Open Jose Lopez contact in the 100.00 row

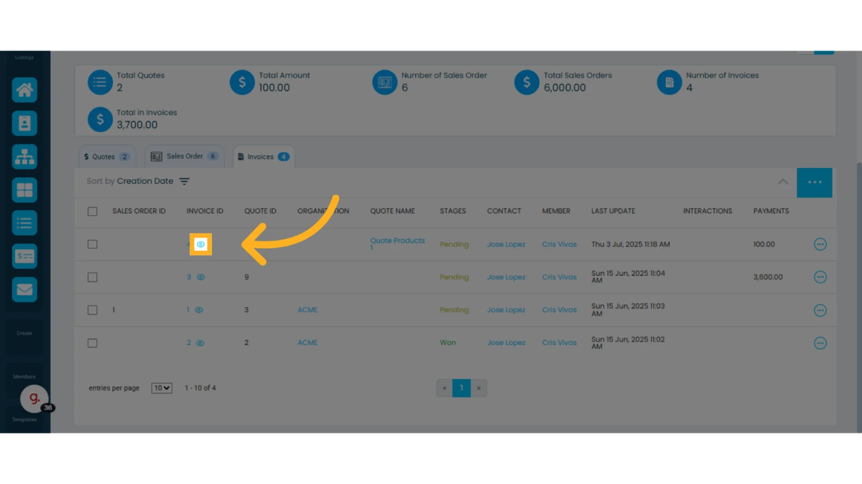tap(506, 244)
